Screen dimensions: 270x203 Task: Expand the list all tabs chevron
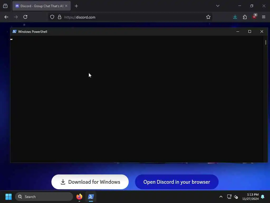[x=218, y=6]
